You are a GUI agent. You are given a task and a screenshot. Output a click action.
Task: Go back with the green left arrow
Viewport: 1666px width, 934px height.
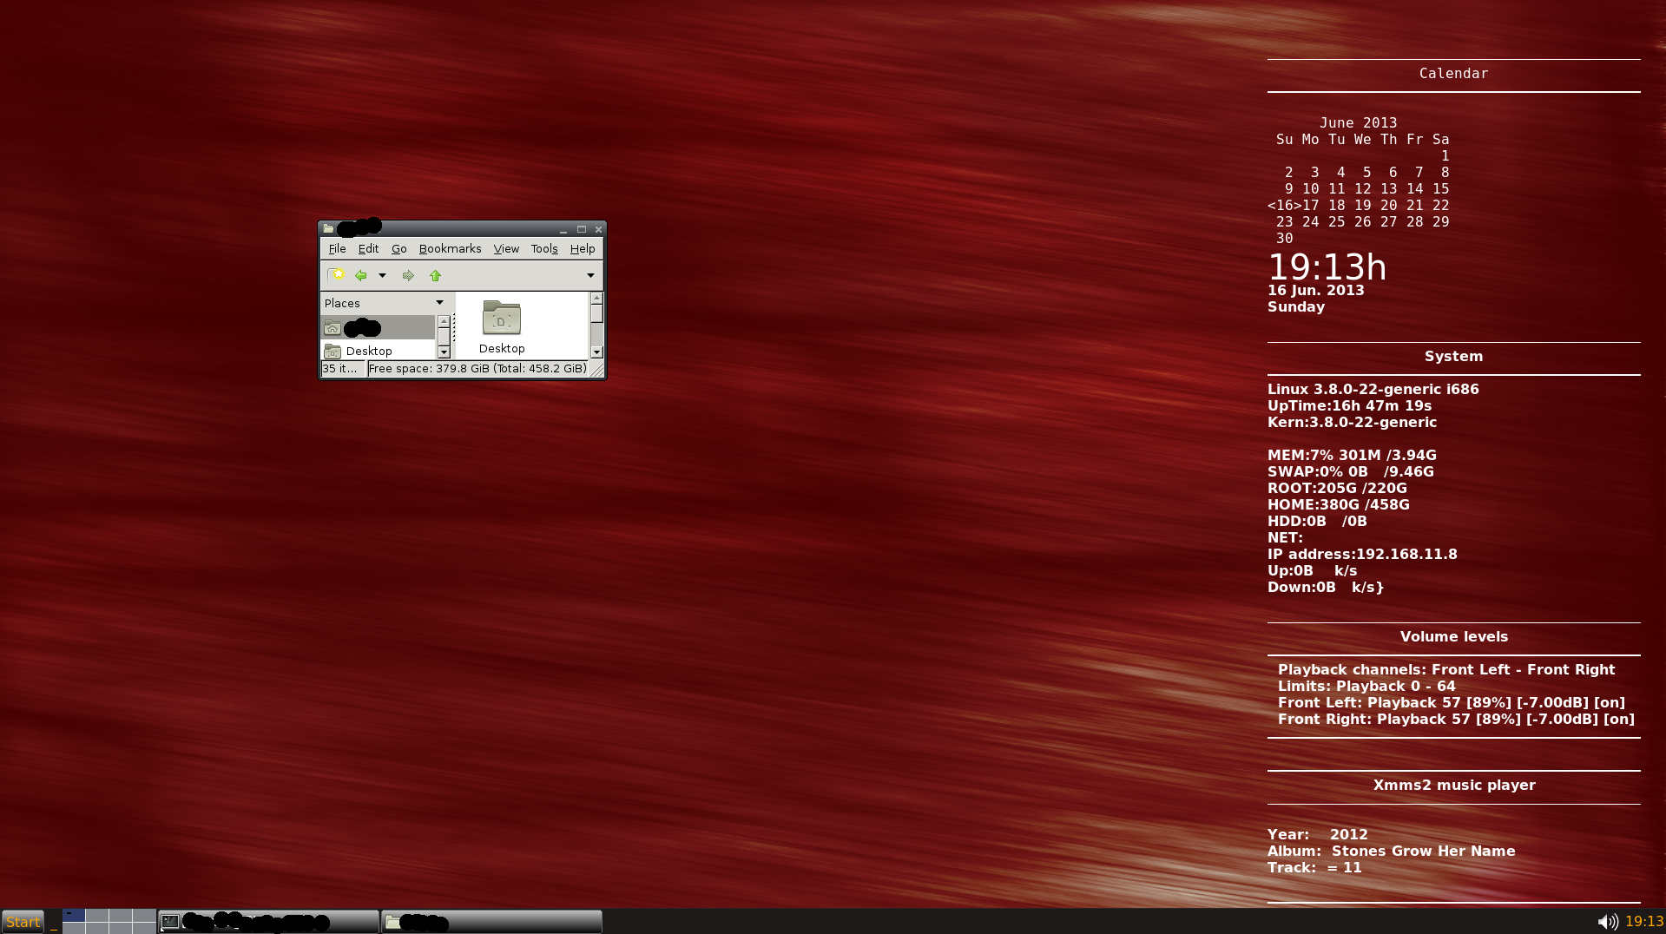360,275
